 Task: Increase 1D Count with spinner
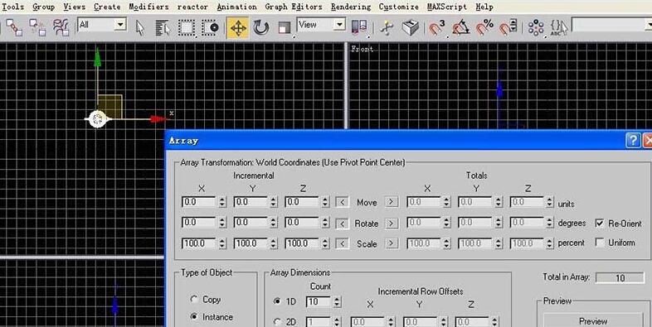pos(337,298)
